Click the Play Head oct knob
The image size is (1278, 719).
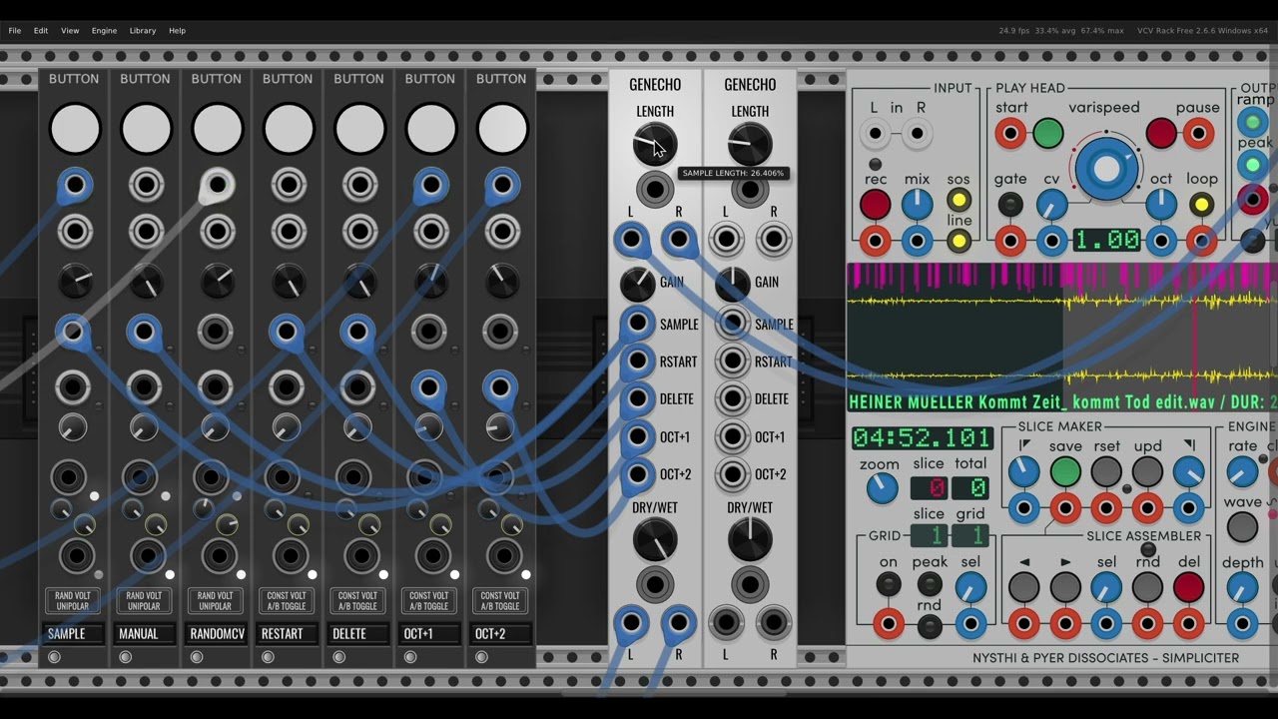[1160, 206]
